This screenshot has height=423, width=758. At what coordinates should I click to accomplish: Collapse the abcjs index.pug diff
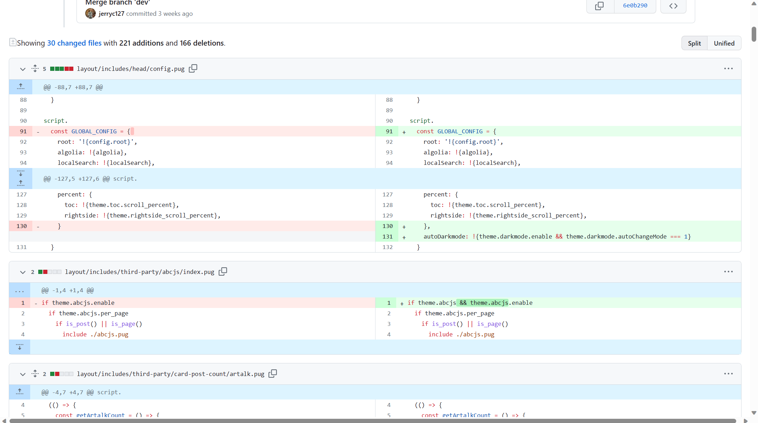[22, 272]
